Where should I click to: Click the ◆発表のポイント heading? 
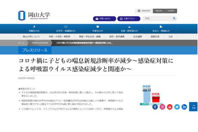[27, 89]
